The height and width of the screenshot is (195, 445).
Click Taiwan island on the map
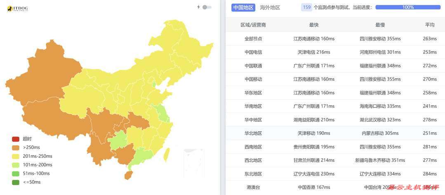[167, 155]
